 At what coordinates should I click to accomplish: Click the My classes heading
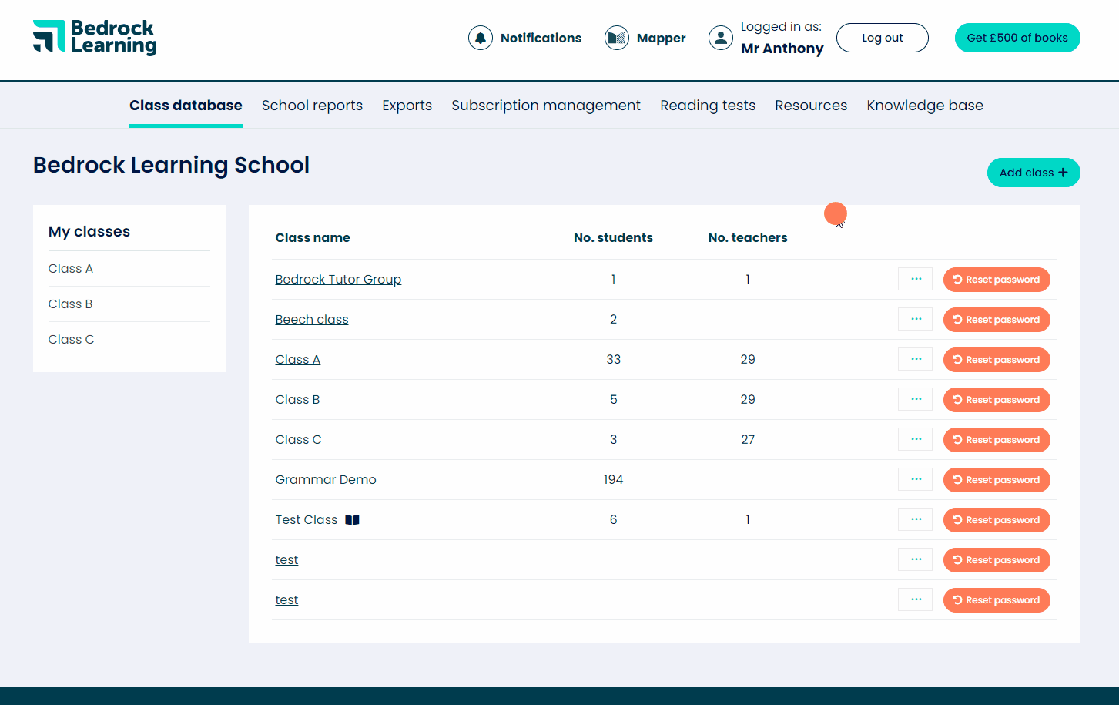tap(89, 231)
